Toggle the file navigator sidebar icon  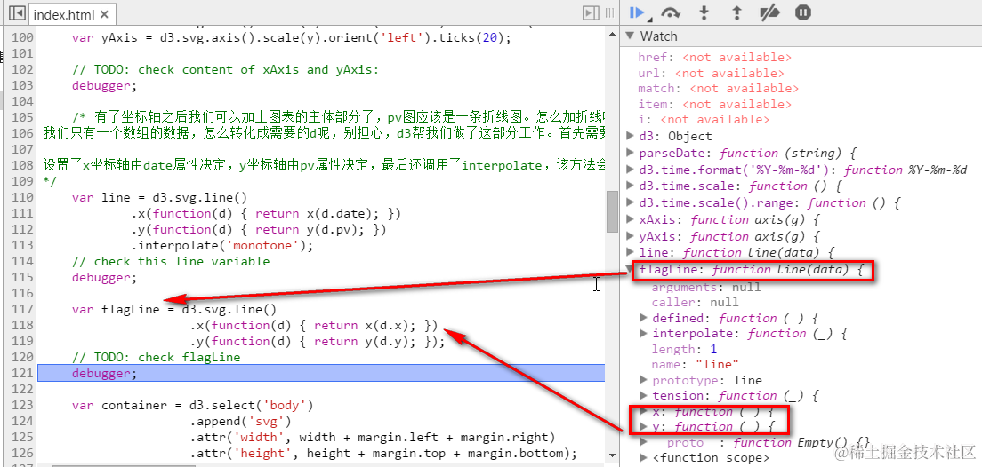click(18, 13)
